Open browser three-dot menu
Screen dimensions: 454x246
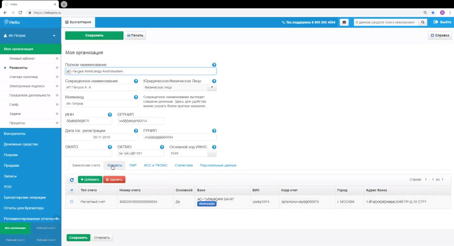point(450,13)
